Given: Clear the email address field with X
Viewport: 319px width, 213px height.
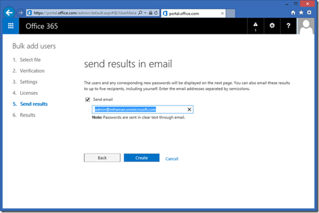Looking at the screenshot, I should point(189,110).
